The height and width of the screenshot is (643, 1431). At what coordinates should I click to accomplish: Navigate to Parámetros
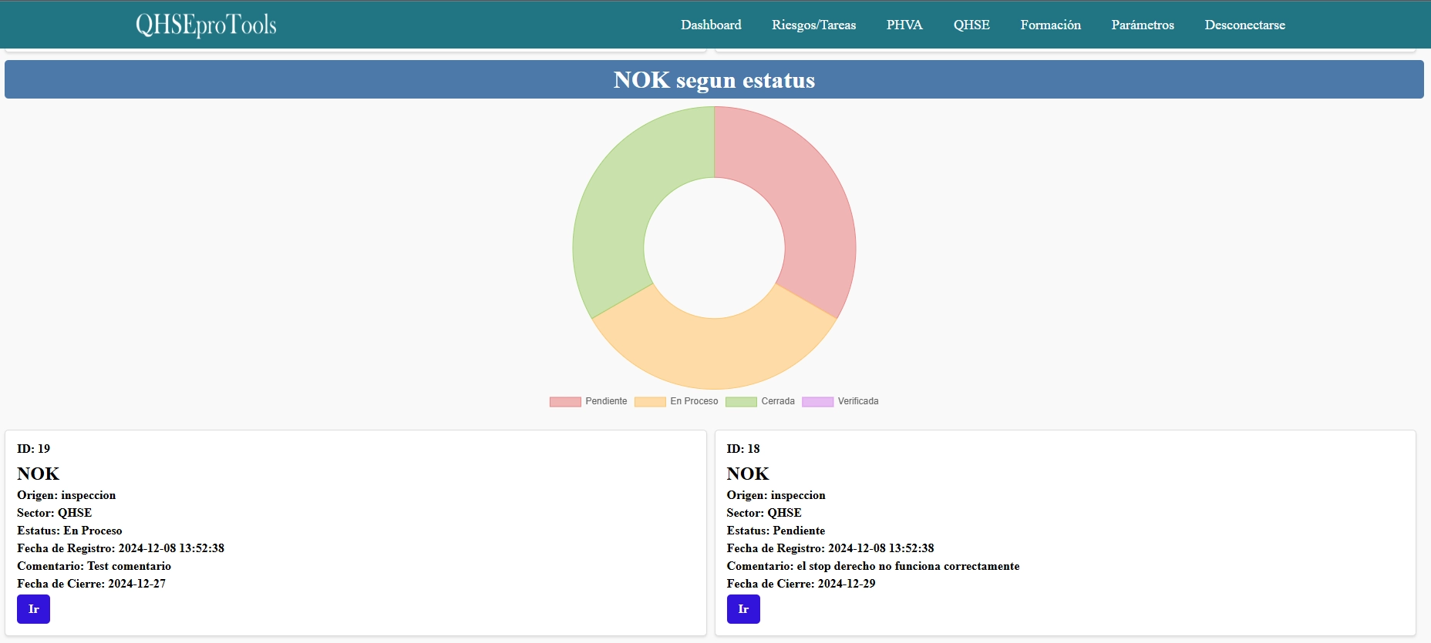point(1142,25)
